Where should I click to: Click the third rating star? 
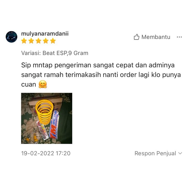(x=39, y=41)
